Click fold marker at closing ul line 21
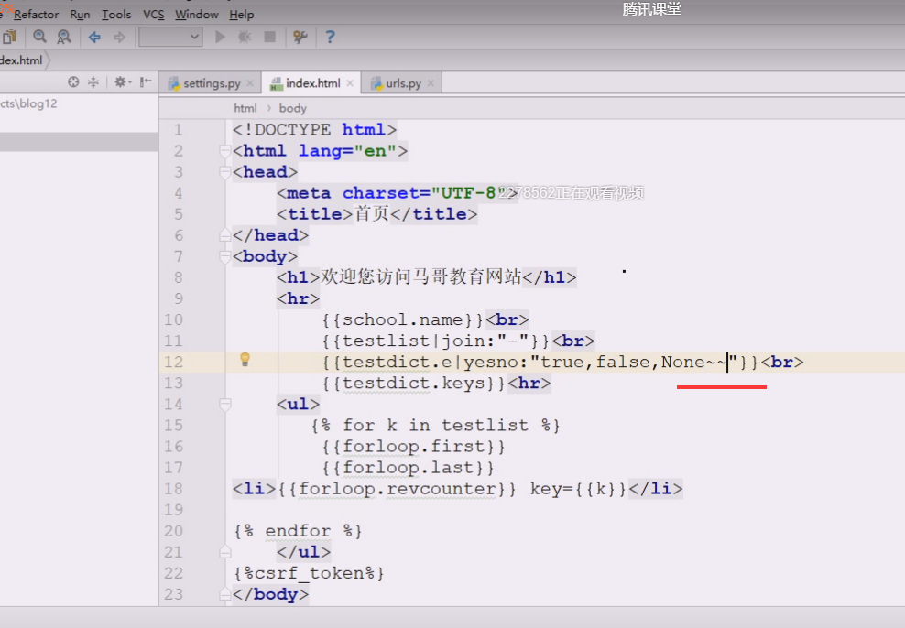The image size is (905, 628). [x=225, y=552]
